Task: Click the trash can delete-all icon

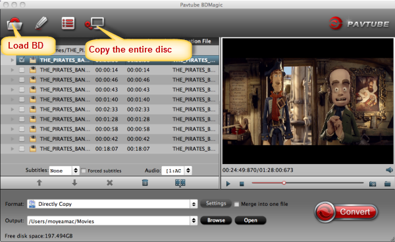Action: click(145, 182)
